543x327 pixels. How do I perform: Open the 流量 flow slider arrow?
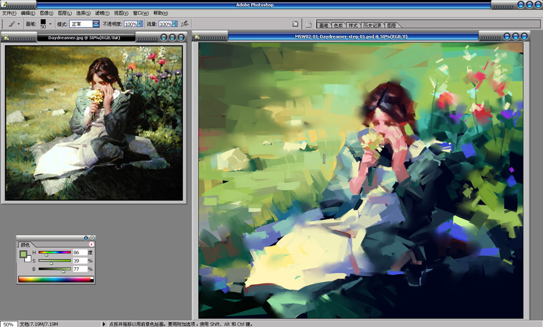[175, 24]
